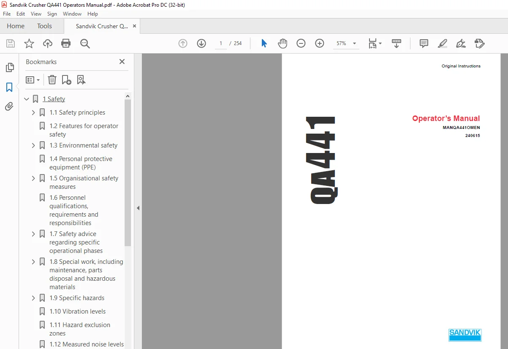Image resolution: width=508 pixels, height=349 pixels.
Task: Expand 1.3 Environmental safety bookmark
Action: (33, 145)
